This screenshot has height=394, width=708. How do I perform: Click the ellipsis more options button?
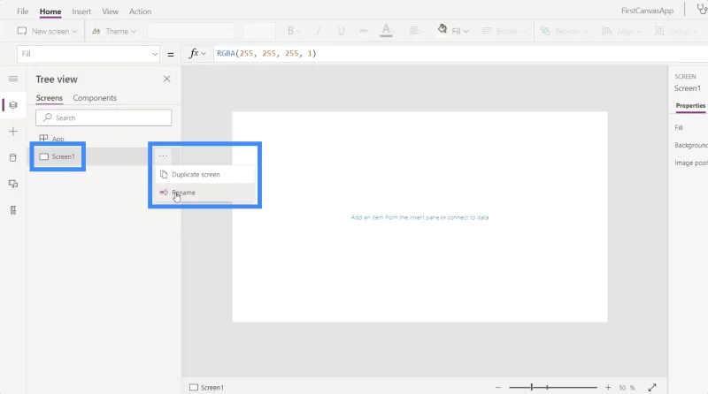coord(163,156)
